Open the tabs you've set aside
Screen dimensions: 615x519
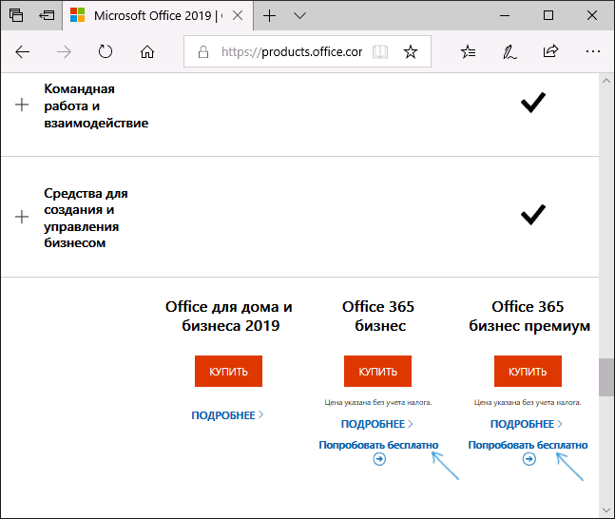tap(16, 15)
